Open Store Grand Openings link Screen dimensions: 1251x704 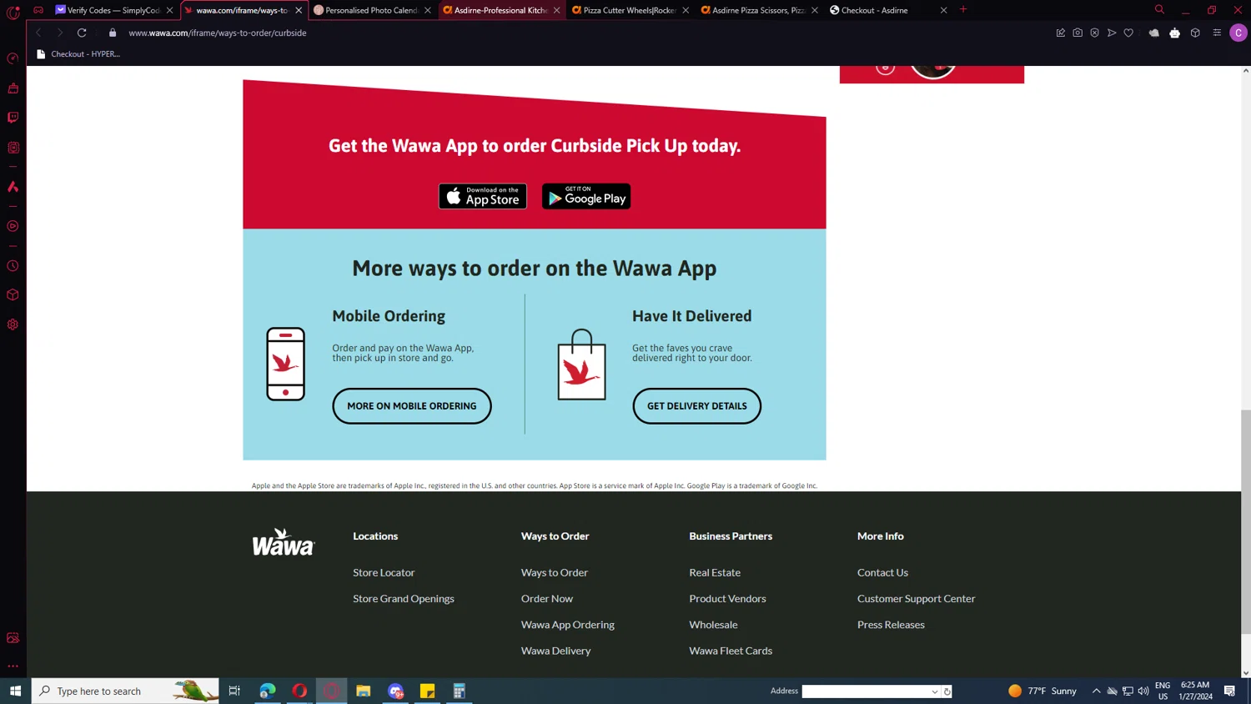pos(404,598)
